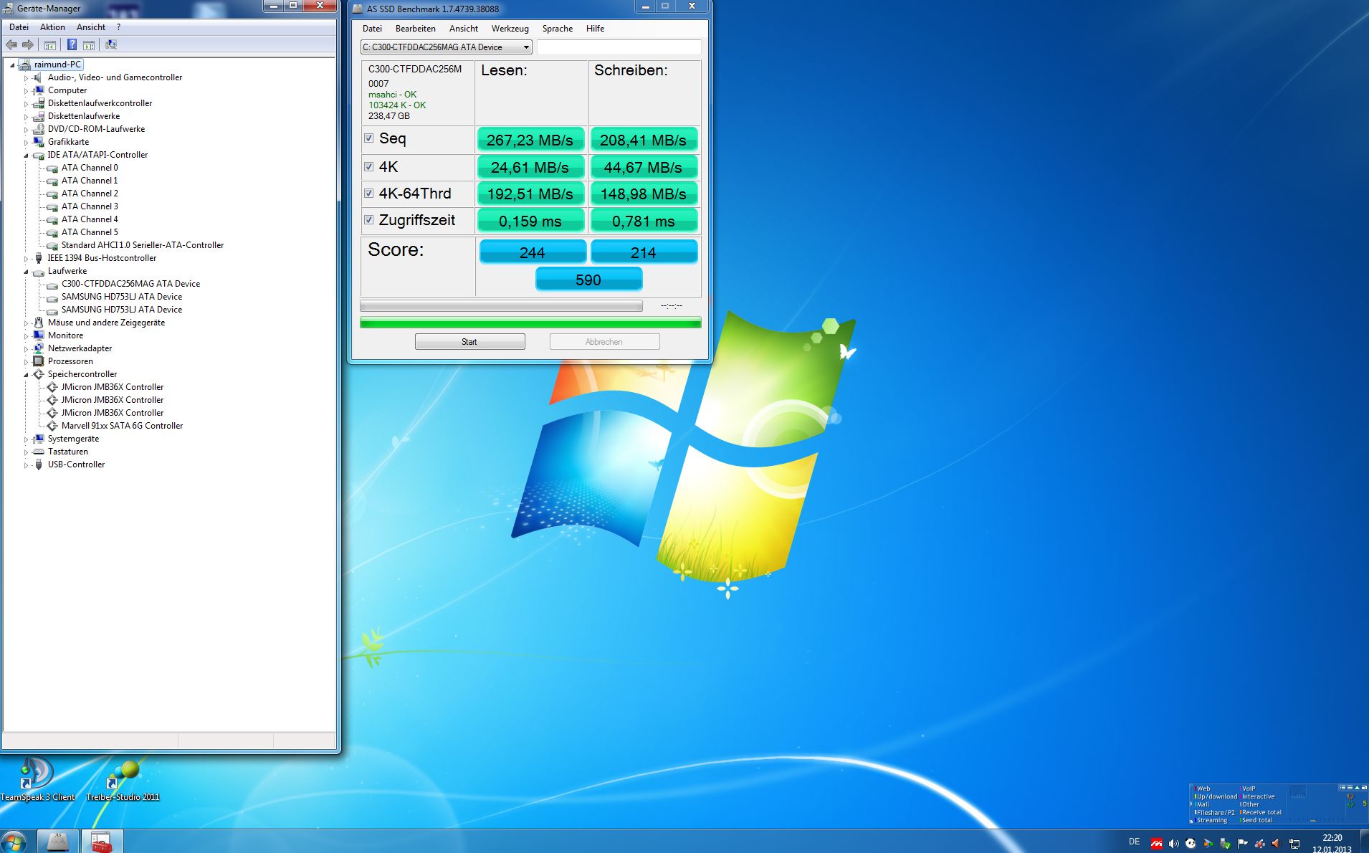Click the Seq read result 267,23 MB/s
The image size is (1369, 853).
(x=530, y=140)
